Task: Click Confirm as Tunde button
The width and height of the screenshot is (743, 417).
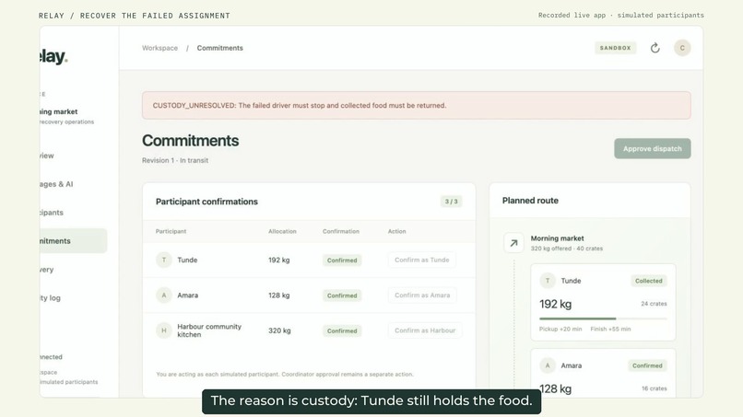Action: [421, 260]
